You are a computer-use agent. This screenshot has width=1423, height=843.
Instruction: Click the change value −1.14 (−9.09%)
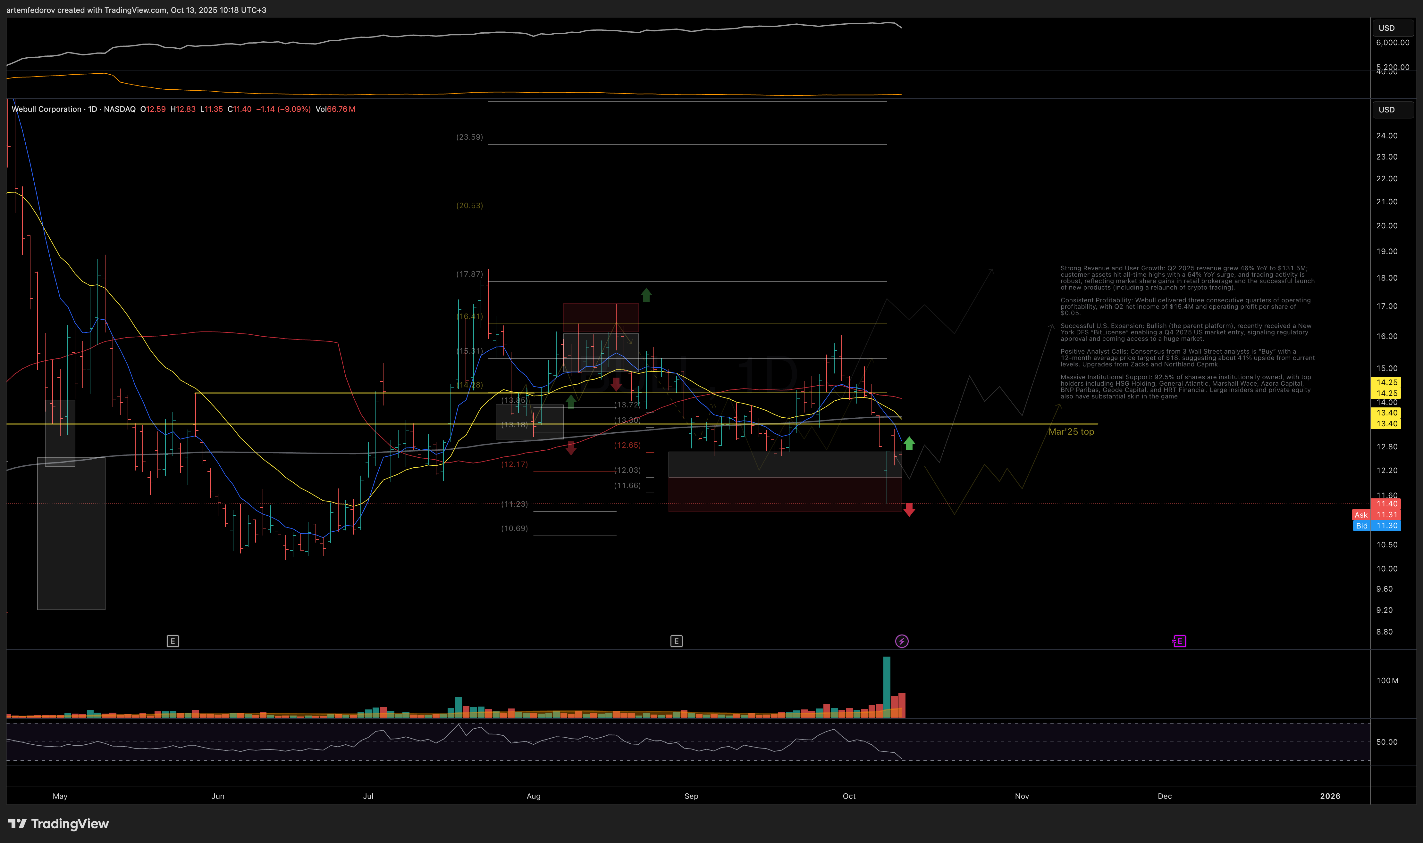pos(284,109)
